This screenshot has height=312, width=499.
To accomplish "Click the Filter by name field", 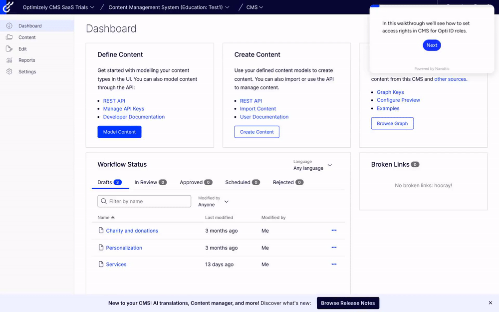I will click(x=144, y=201).
